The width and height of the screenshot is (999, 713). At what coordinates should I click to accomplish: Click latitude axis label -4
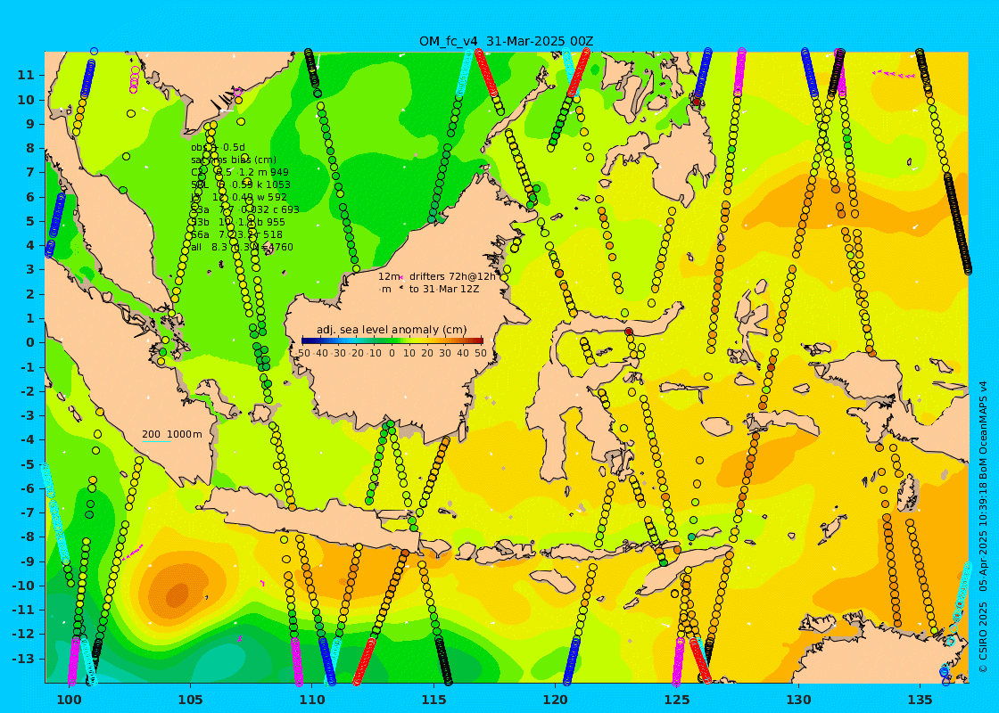(x=26, y=439)
